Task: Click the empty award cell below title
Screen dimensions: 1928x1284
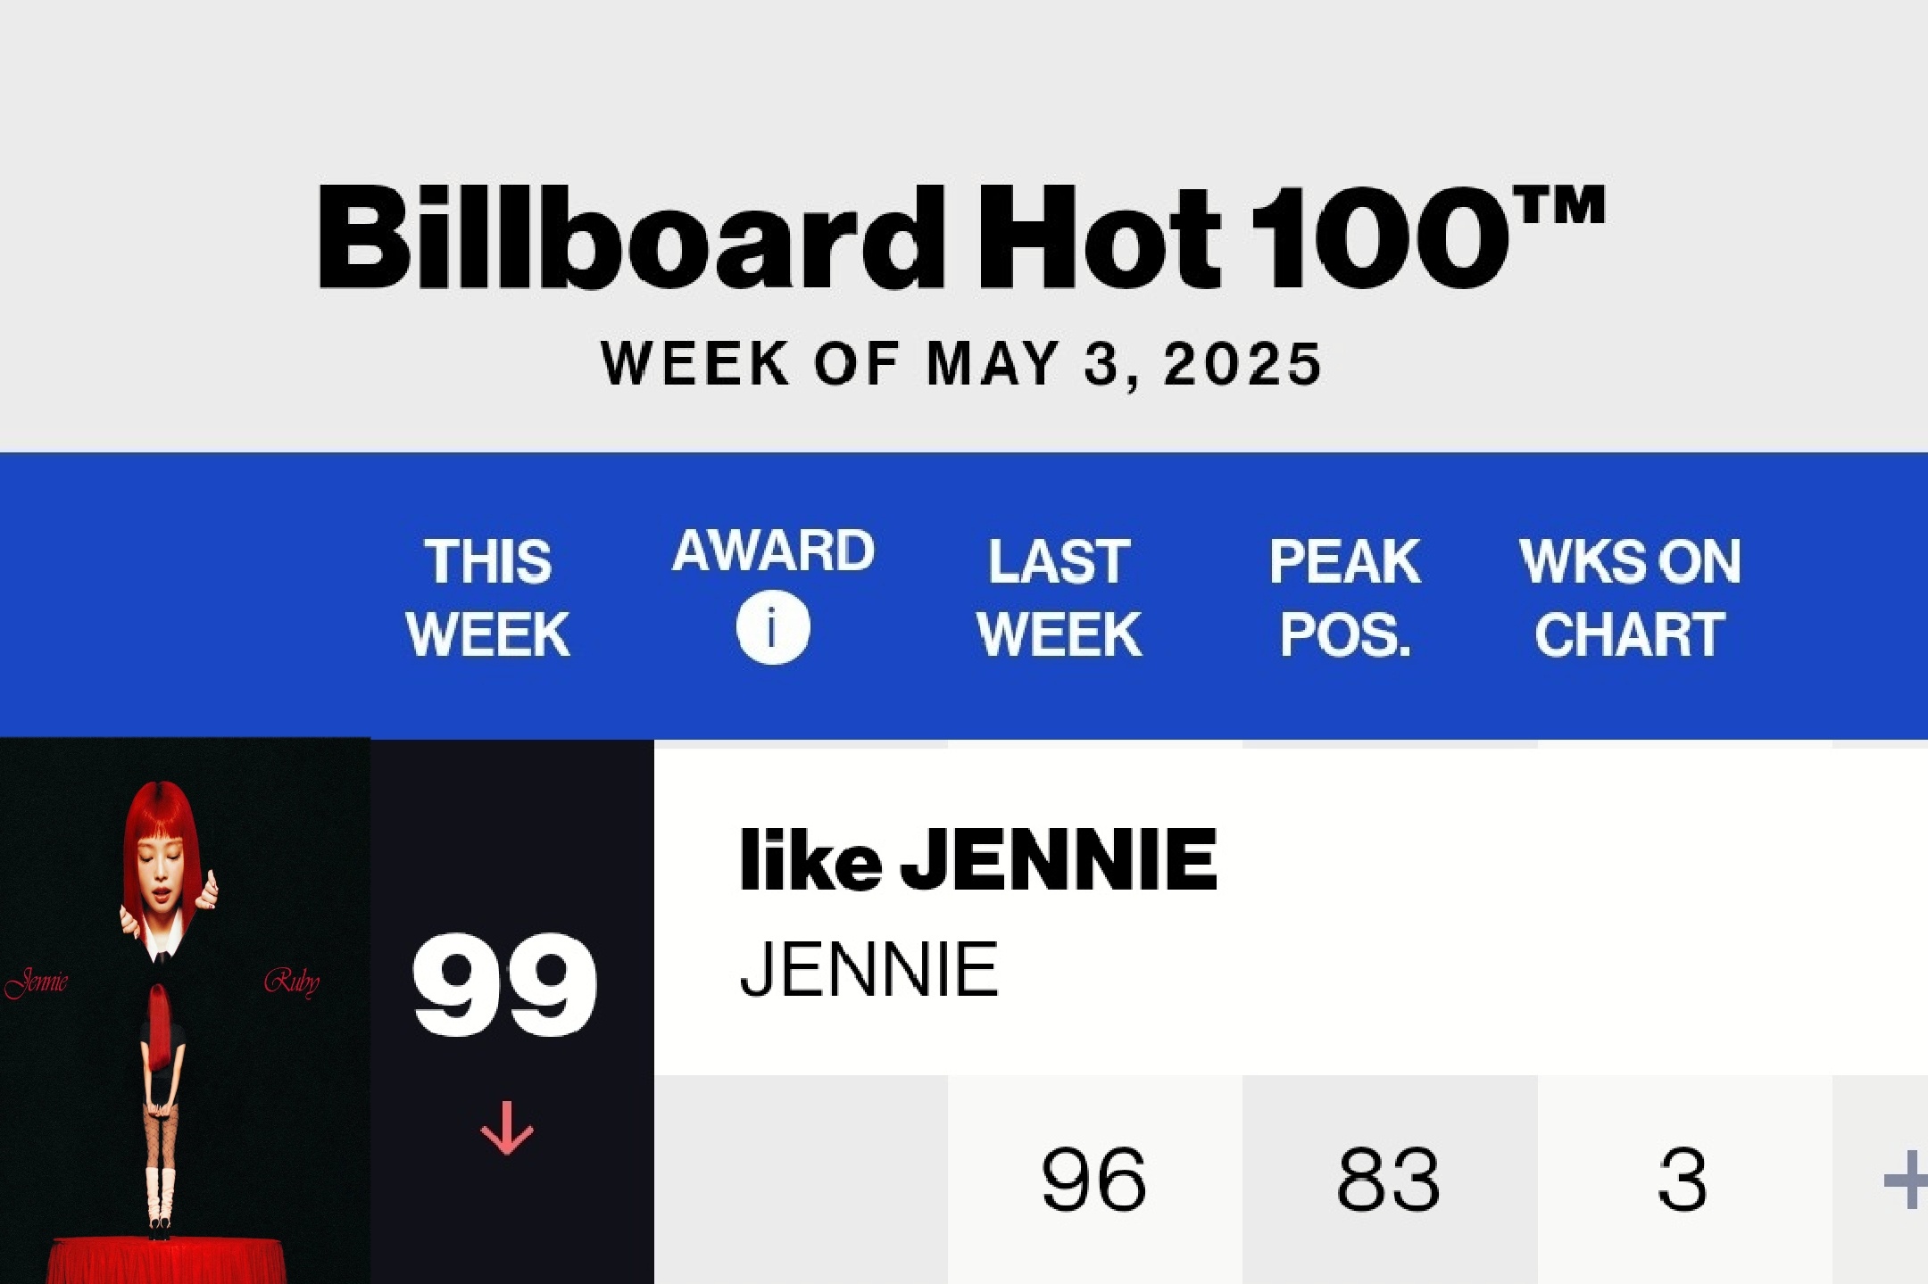Action: [x=801, y=1180]
